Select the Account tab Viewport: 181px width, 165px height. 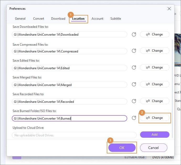pos(97,19)
